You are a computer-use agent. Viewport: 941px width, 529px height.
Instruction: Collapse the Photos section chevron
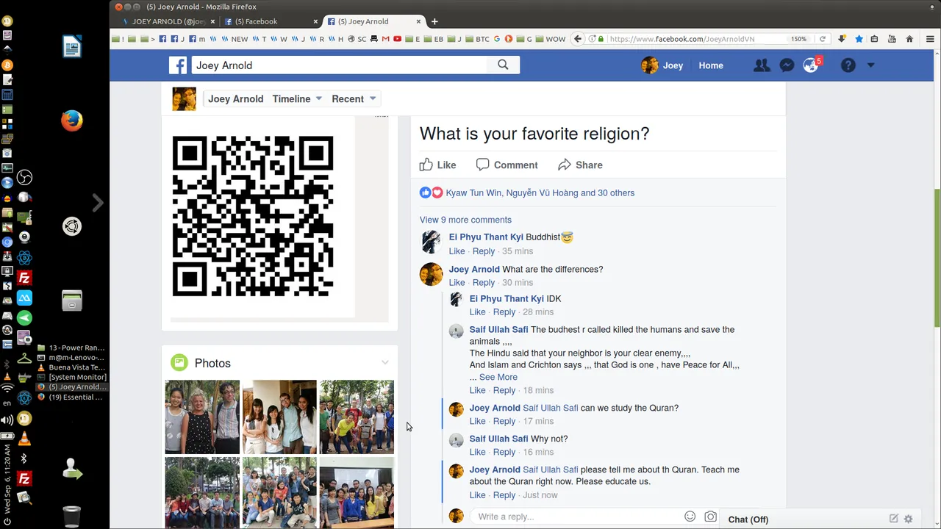[384, 363]
